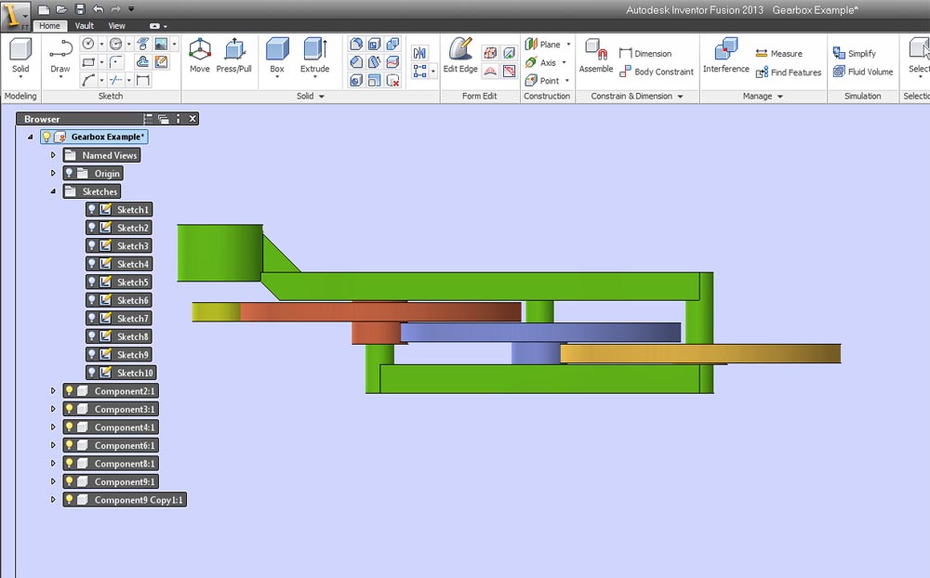
Task: Activate the Press/Pull tool
Action: (233, 55)
